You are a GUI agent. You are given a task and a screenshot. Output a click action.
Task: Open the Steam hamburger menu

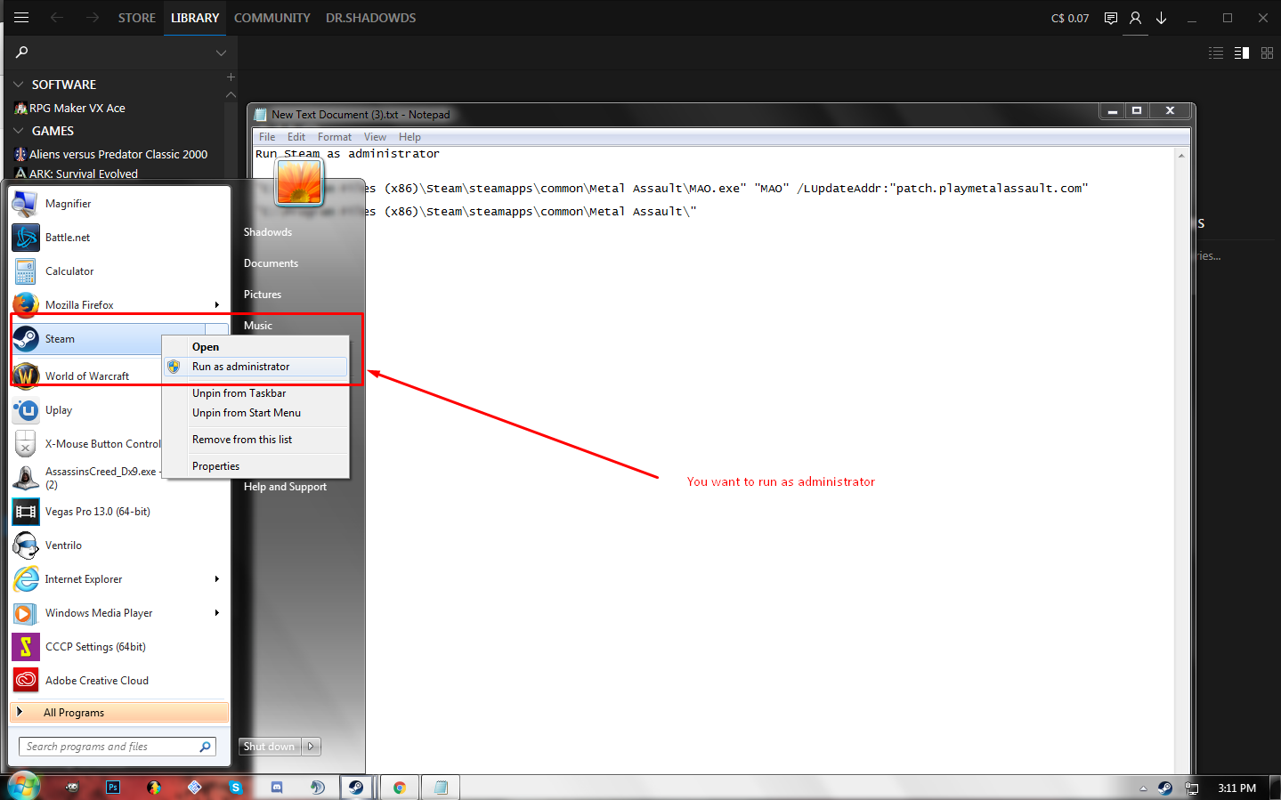21,18
